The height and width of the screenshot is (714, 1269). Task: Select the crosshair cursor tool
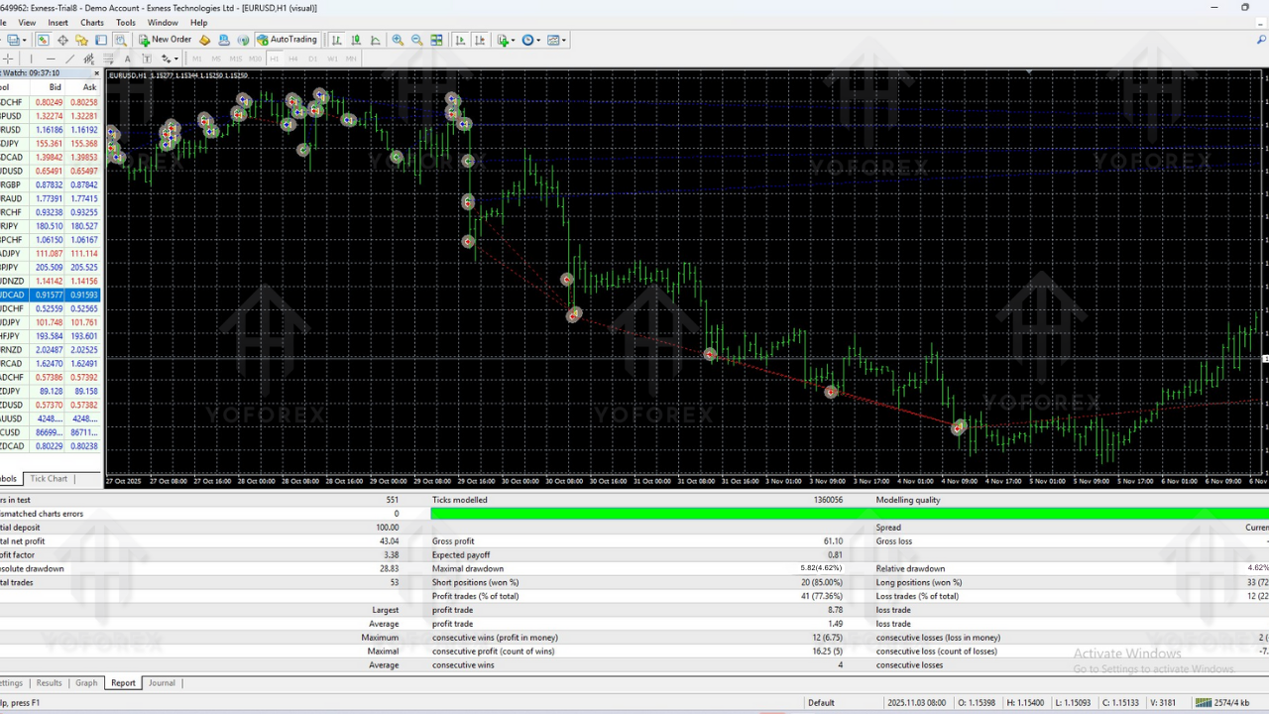pyautogui.click(x=8, y=59)
